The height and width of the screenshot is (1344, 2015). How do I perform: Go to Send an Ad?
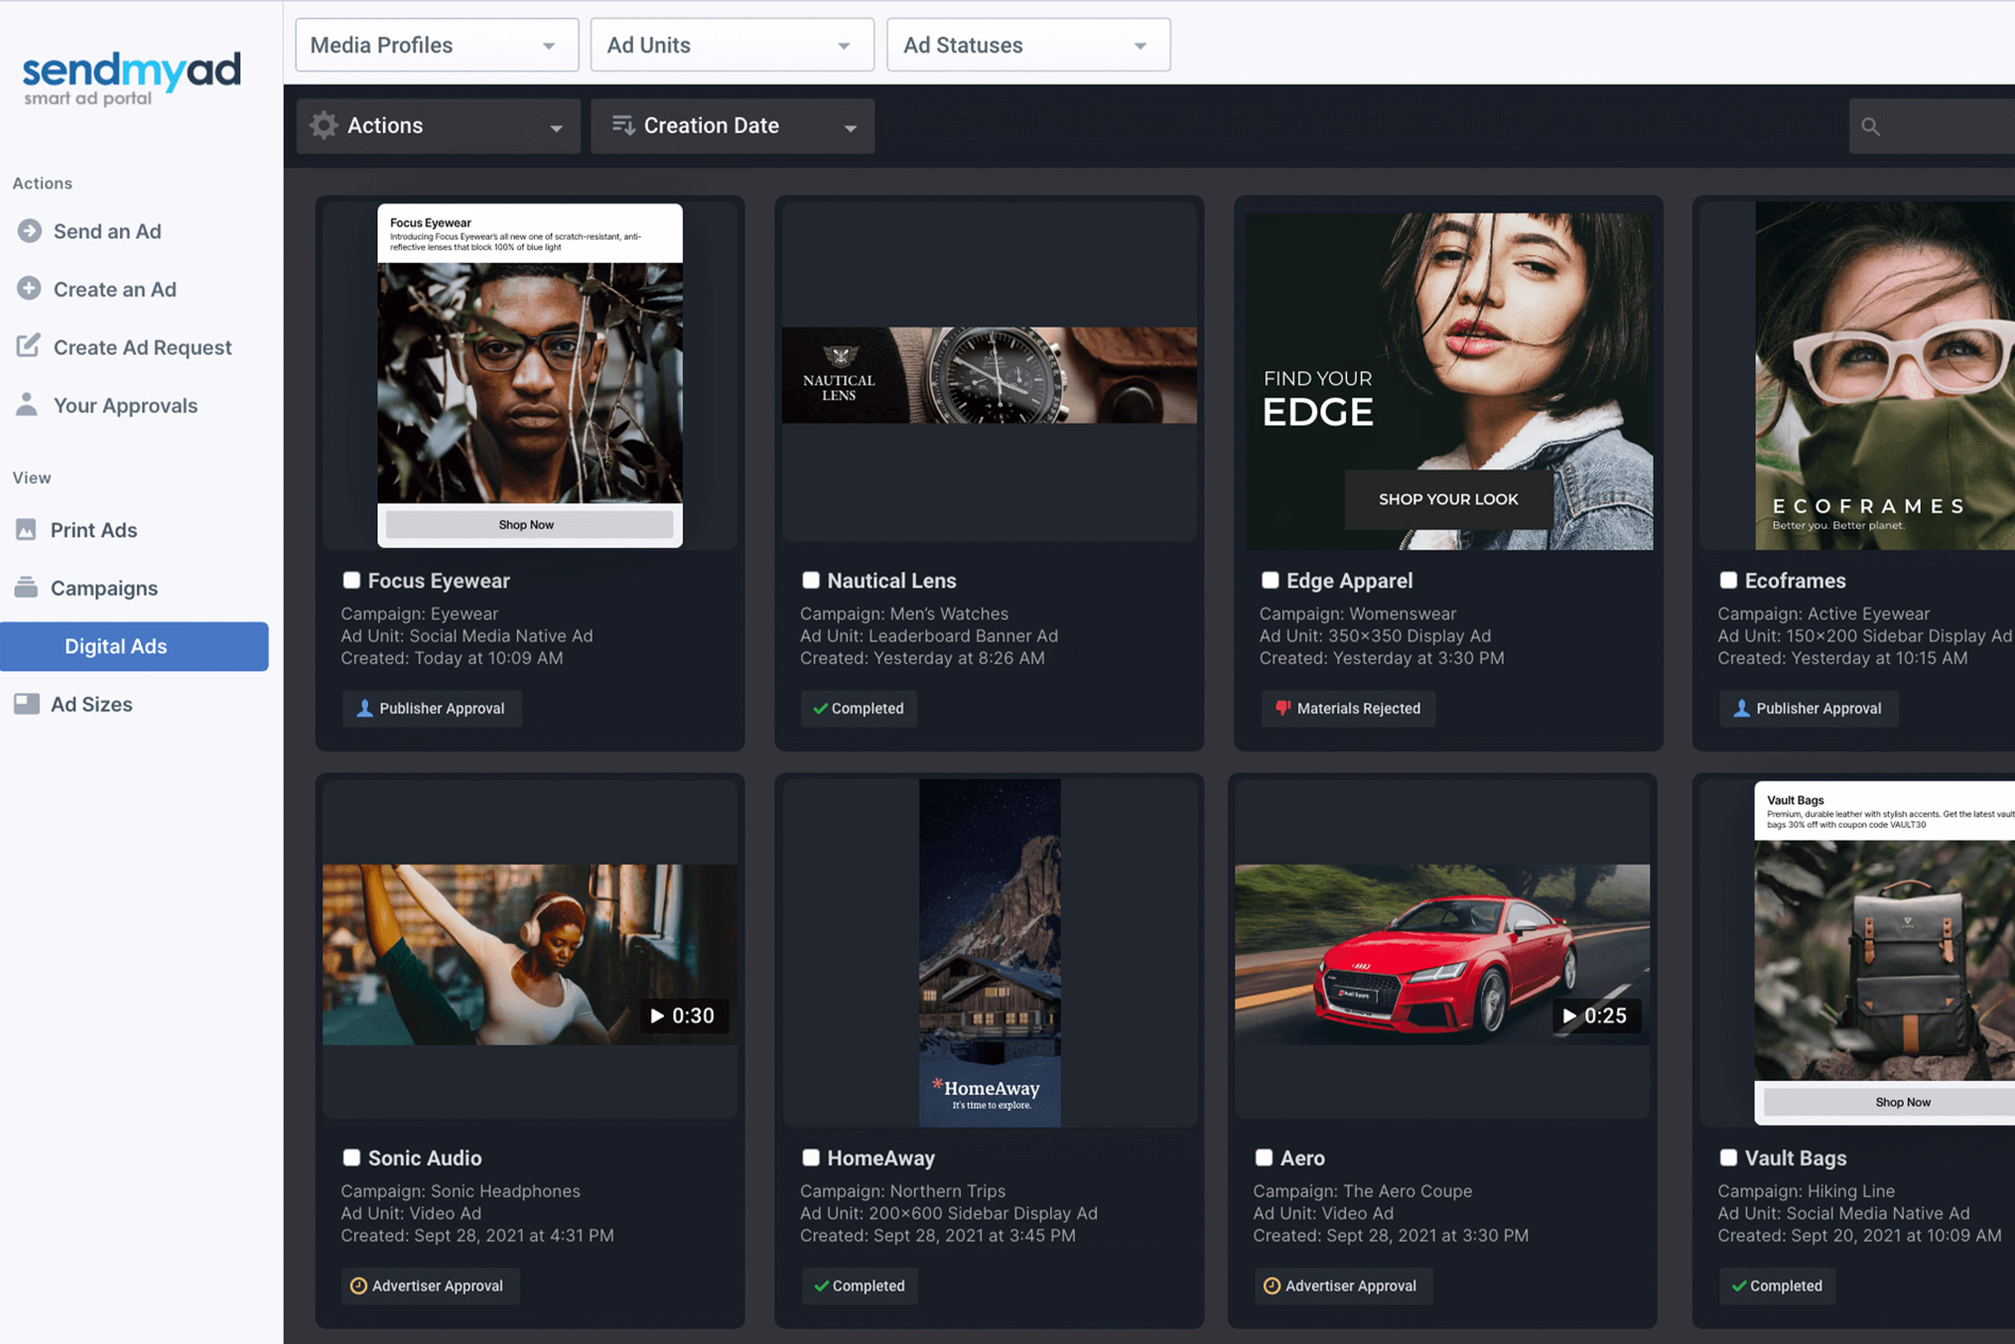[107, 231]
